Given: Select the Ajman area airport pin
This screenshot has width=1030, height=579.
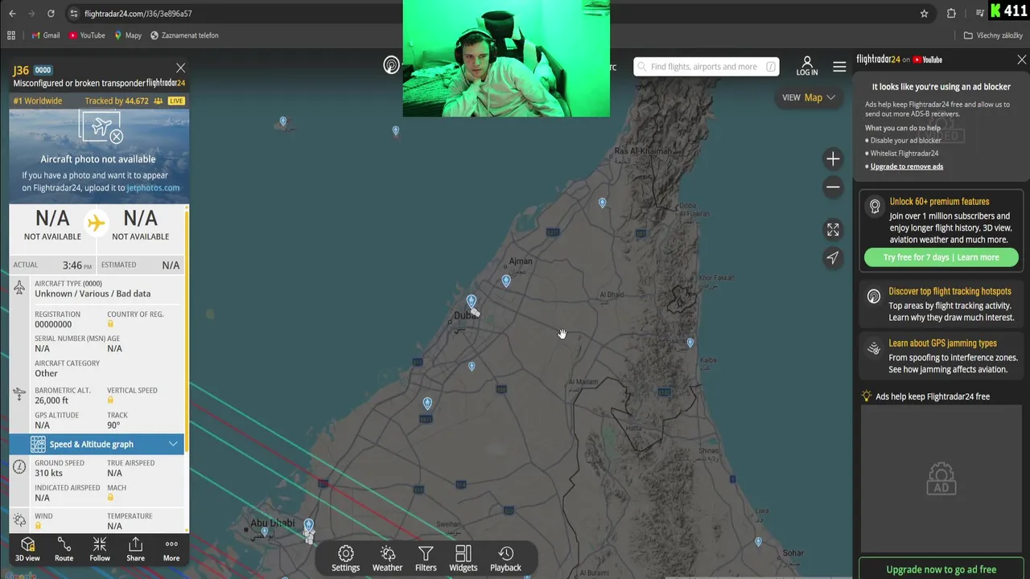Looking at the screenshot, I should pos(506,281).
